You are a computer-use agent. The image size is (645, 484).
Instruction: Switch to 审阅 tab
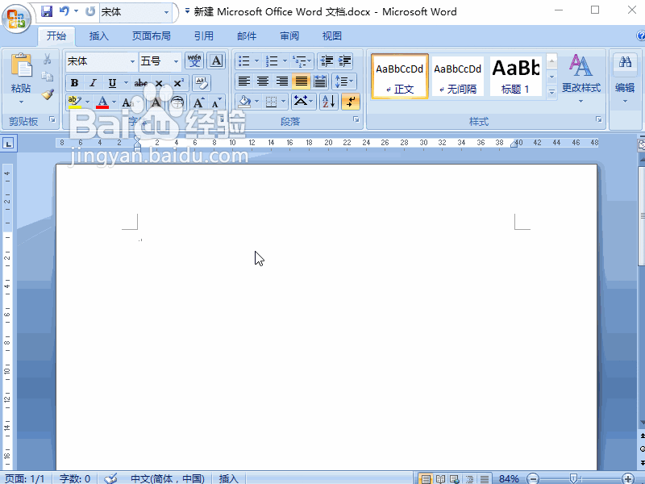click(x=289, y=36)
